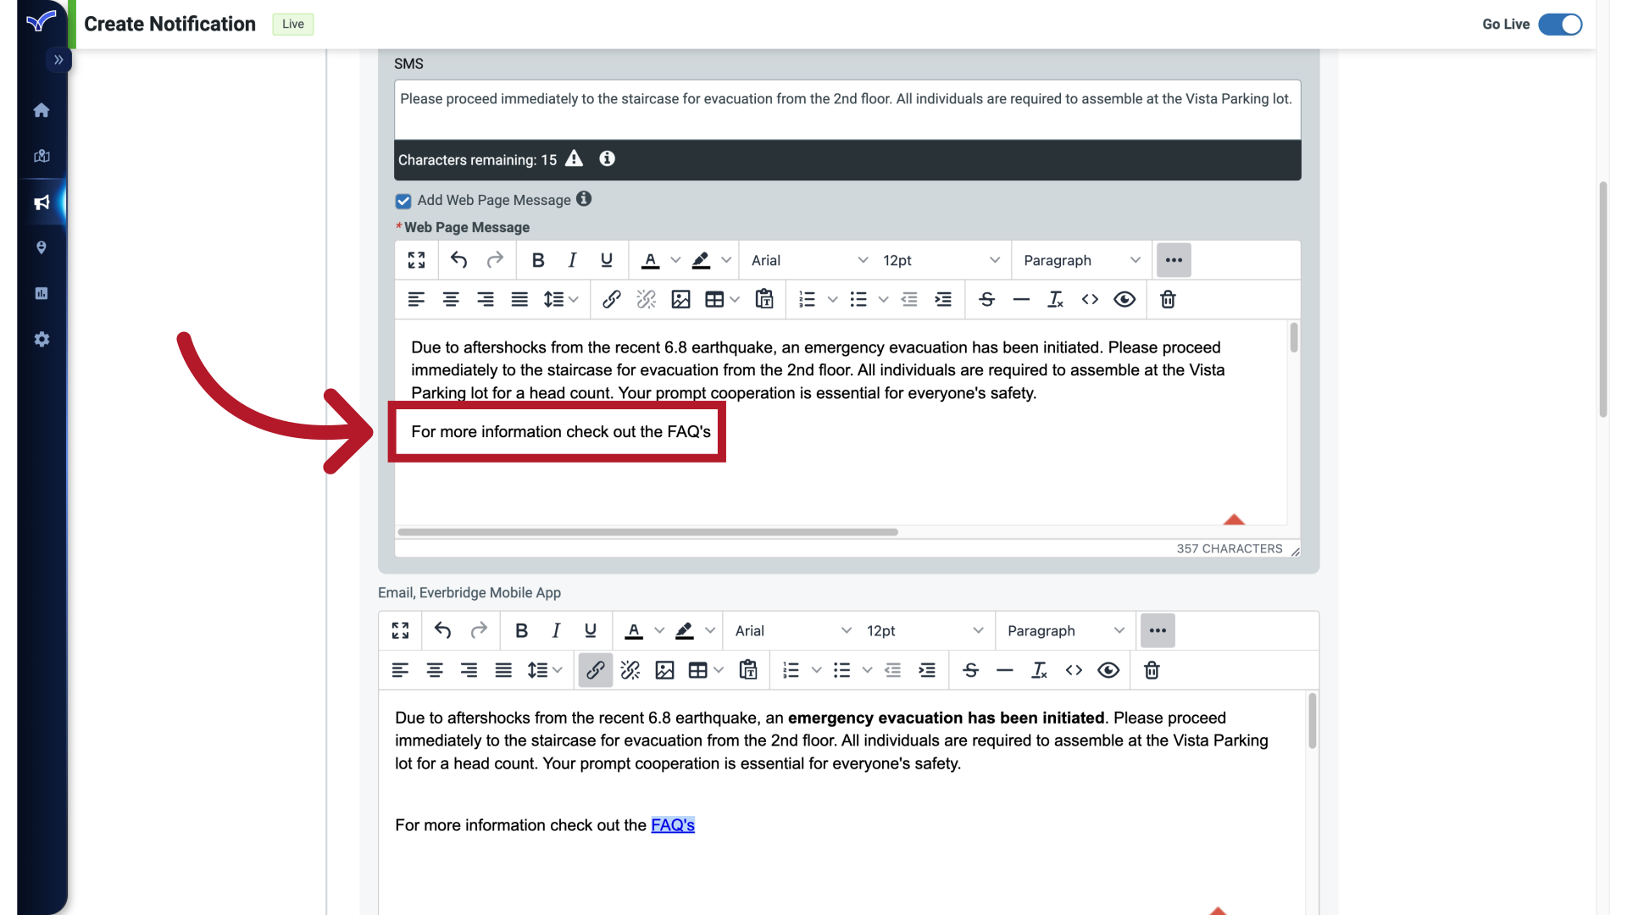This screenshot has height=915, width=1627.
Task: Open 12pt font size dropdown in Web Page editor
Action: (x=941, y=260)
